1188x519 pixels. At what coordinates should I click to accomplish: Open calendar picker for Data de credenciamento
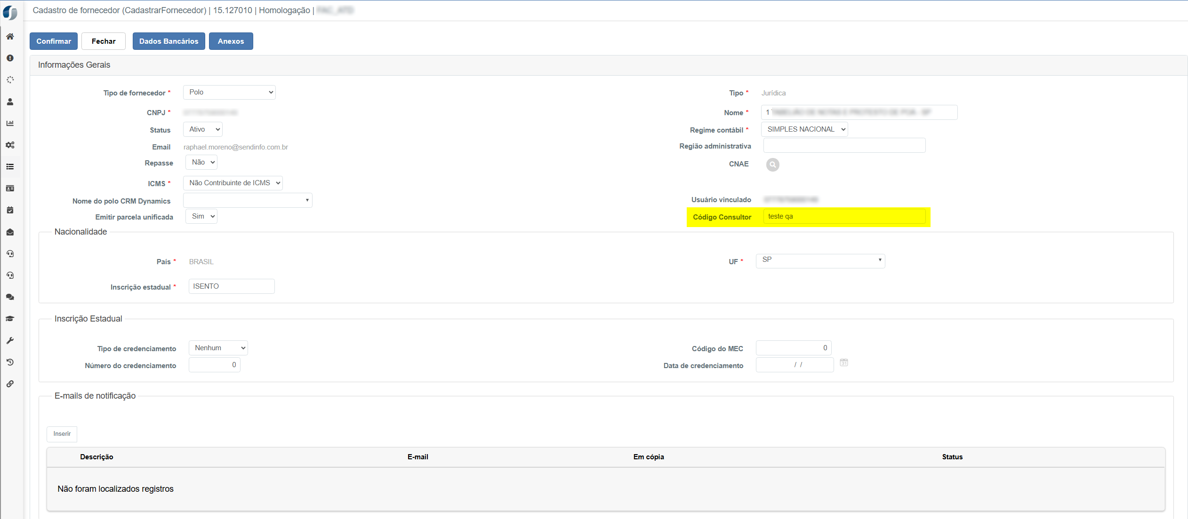[844, 362]
